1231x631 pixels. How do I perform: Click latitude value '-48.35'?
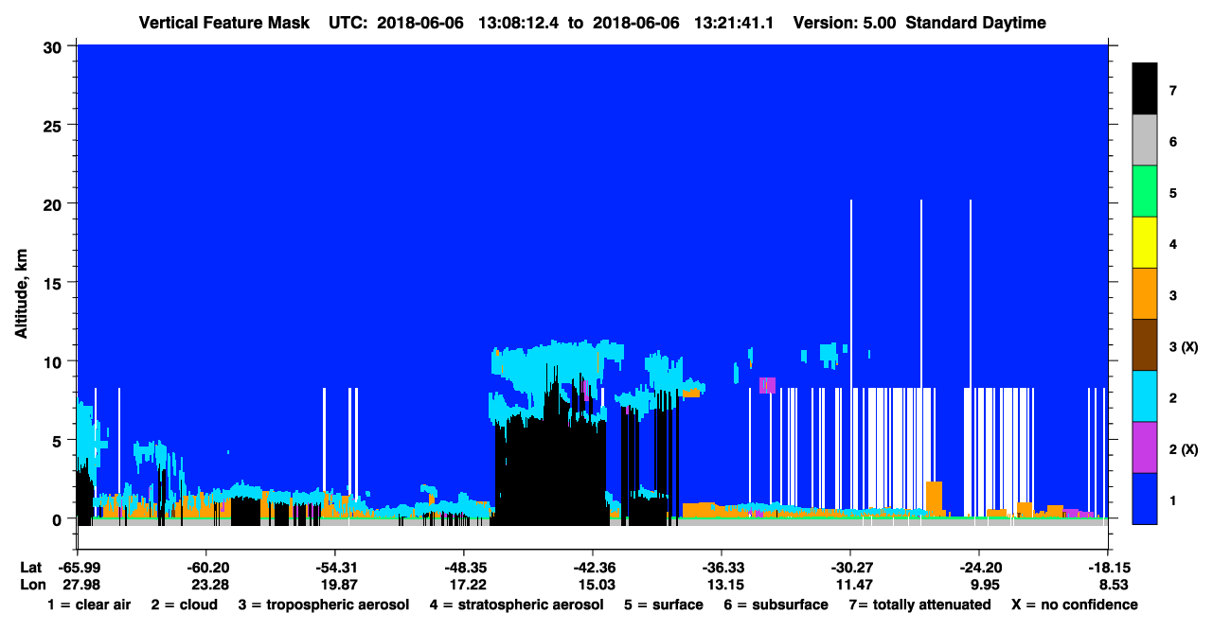(x=465, y=568)
